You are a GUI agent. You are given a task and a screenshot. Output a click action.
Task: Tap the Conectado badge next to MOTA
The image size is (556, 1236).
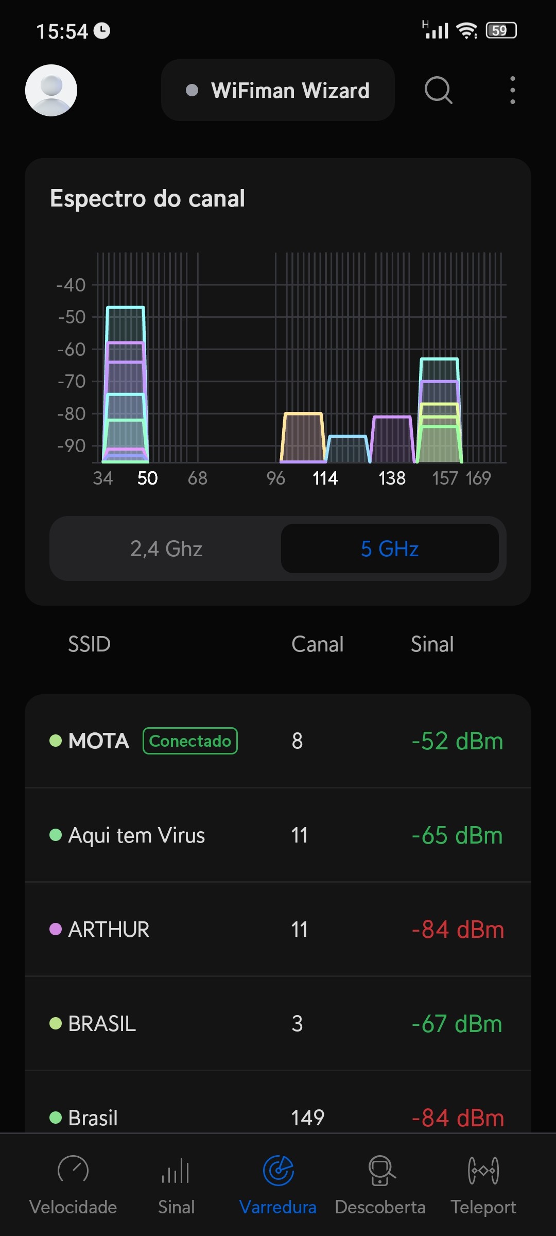(190, 741)
